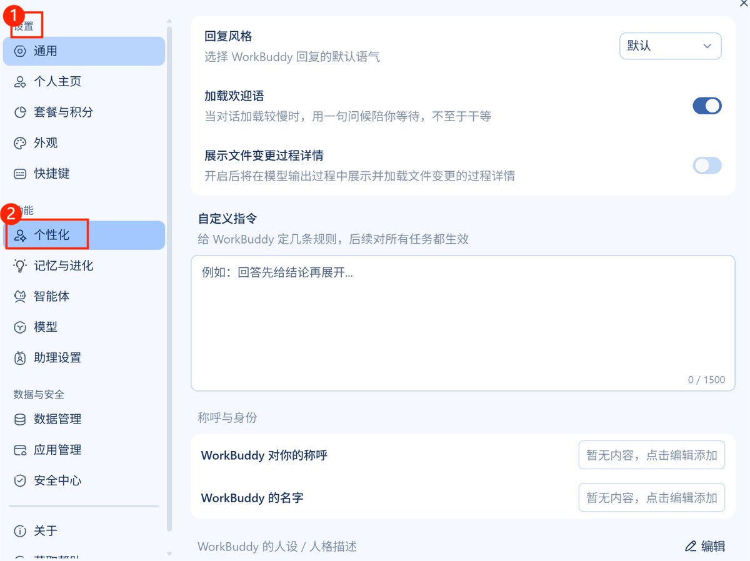
Task: Open 助理设置 in the sidebar
Action: [84, 358]
